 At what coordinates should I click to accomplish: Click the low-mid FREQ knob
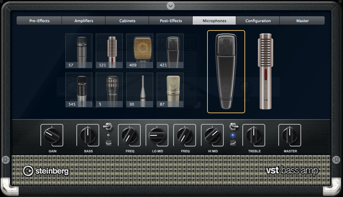pyautogui.click(x=129, y=135)
